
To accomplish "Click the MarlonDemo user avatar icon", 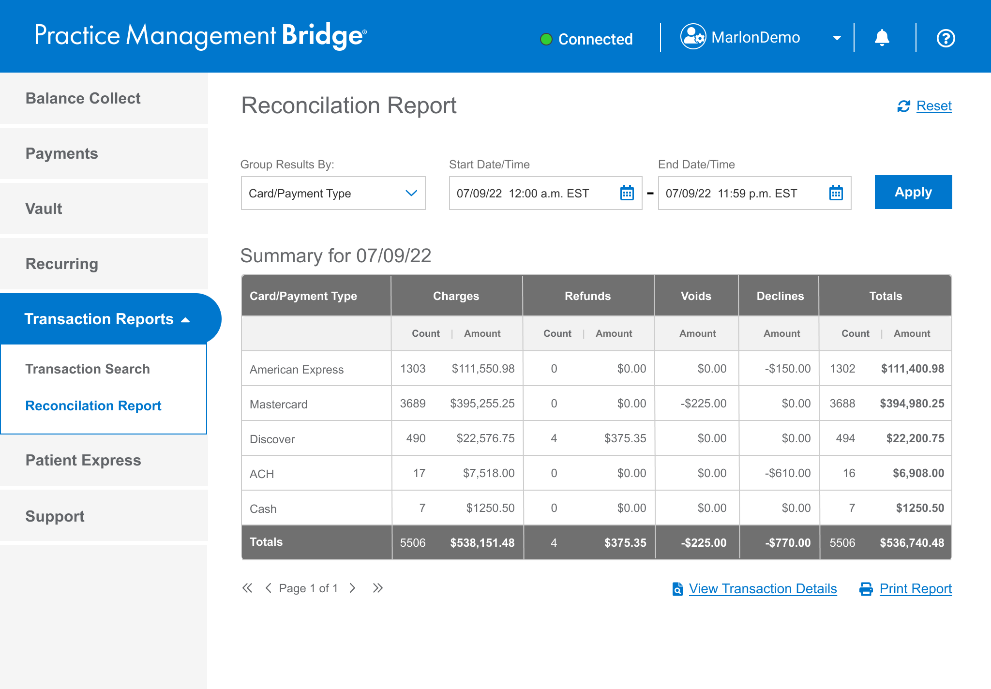I will (693, 37).
